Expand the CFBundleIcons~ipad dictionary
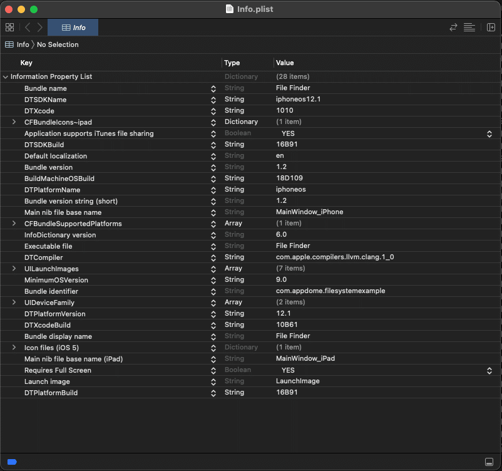Image resolution: width=502 pixels, height=471 pixels. click(14, 122)
